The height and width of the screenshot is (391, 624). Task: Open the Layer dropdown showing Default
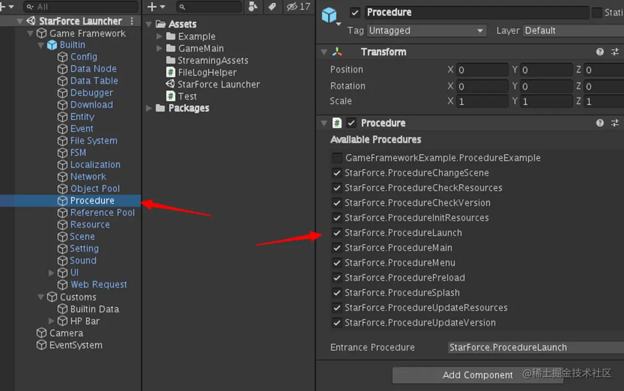click(x=573, y=31)
